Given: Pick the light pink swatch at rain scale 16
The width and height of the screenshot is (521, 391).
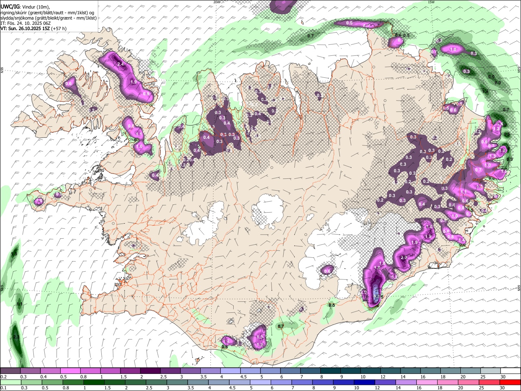Looking at the screenshot, I should 426,382.
